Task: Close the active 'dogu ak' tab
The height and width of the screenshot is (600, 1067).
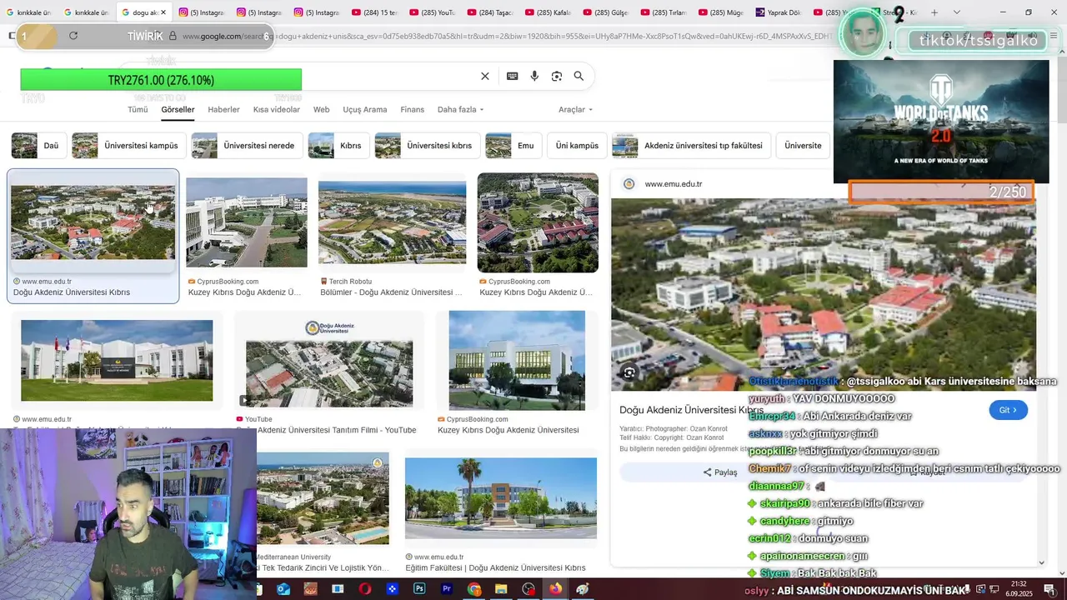Action: click(163, 12)
